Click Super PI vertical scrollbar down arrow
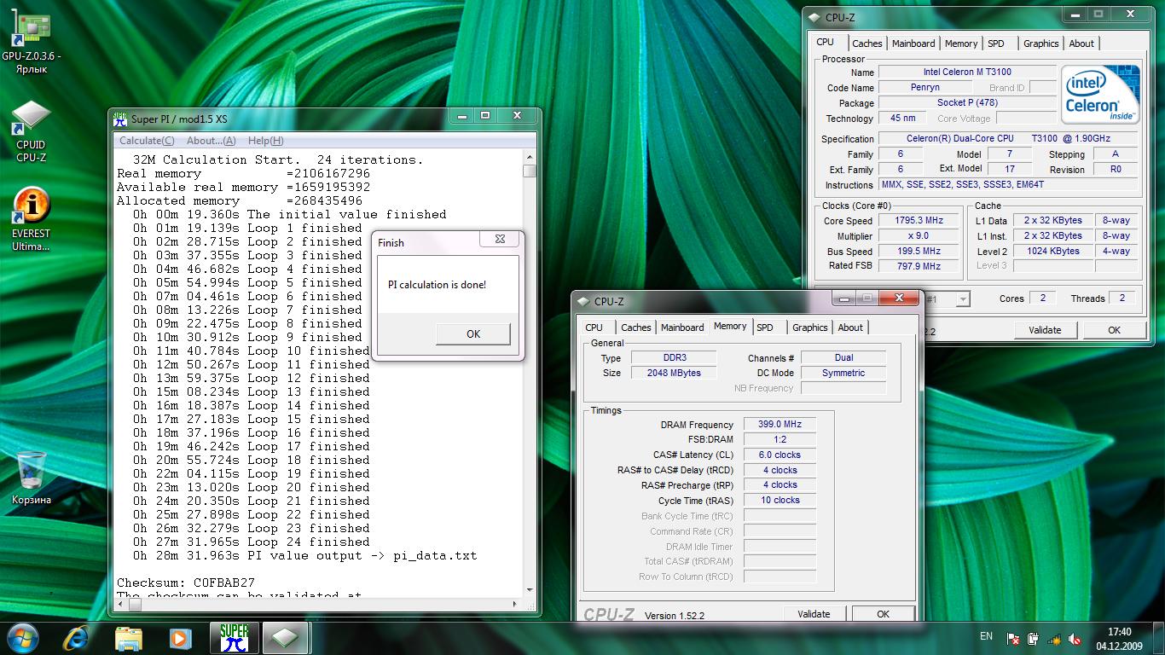This screenshot has width=1165, height=655. [x=530, y=590]
